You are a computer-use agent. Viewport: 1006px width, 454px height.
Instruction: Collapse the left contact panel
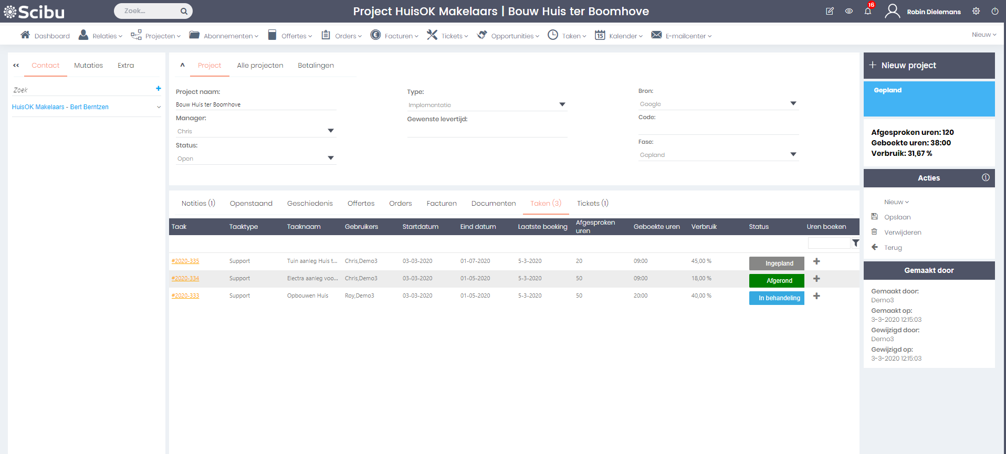16,66
